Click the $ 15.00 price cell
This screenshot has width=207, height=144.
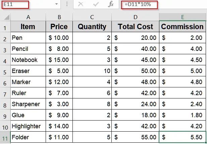click(x=59, y=60)
